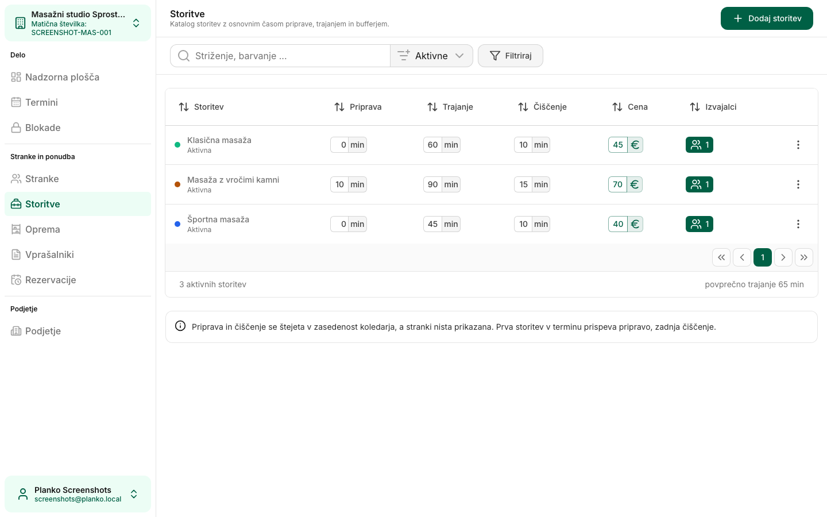827x517 pixels.
Task: Go to the next page
Action: 783,257
